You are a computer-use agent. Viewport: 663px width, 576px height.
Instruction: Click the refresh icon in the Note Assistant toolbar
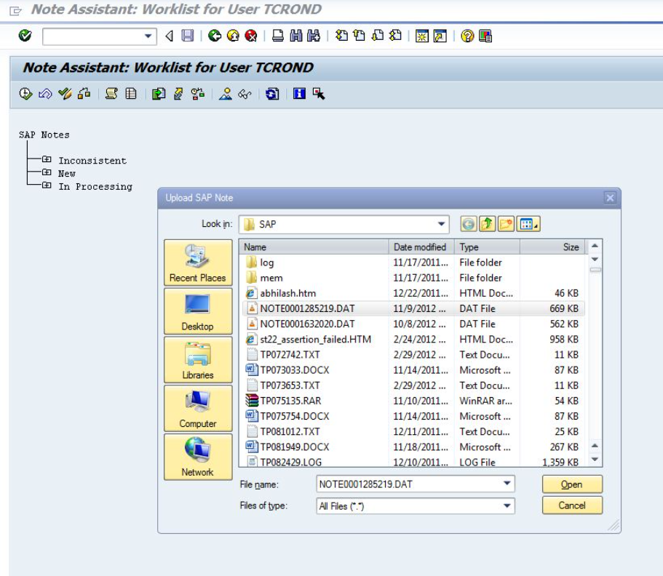pos(272,93)
